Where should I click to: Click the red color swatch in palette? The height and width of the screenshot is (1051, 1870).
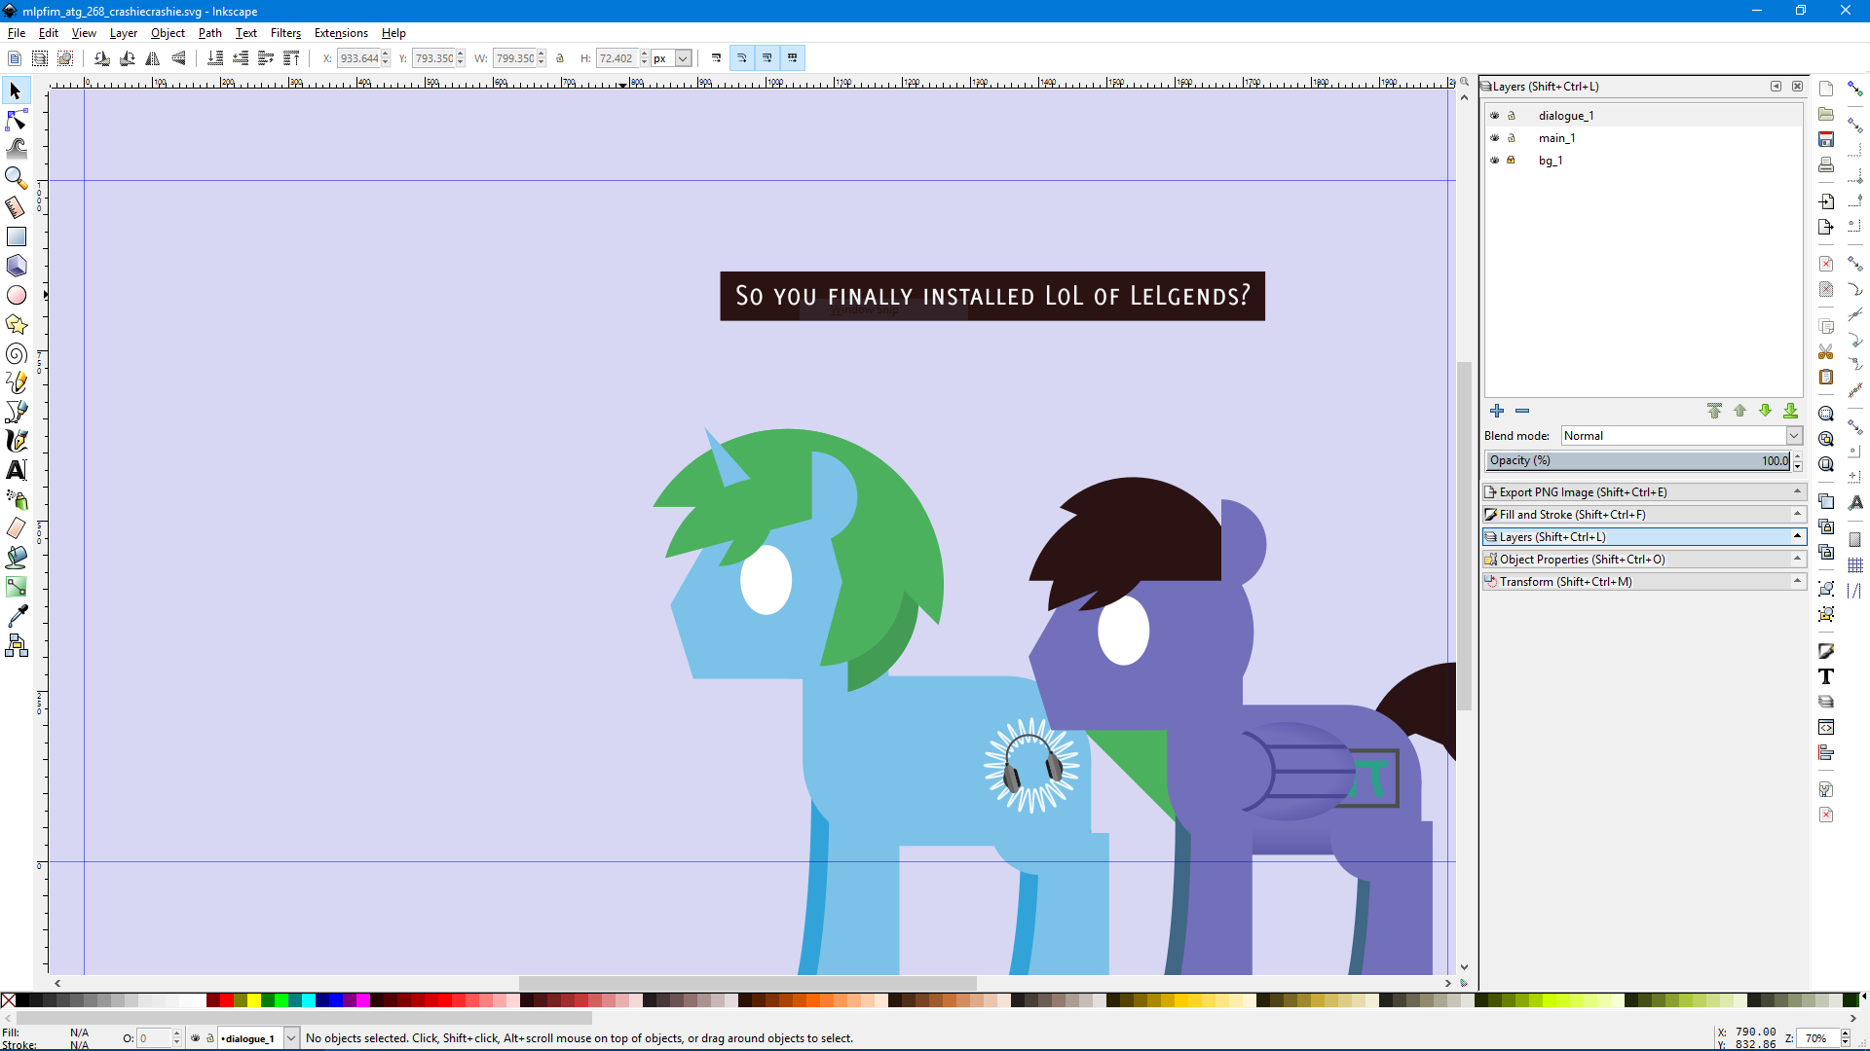pyautogui.click(x=227, y=1000)
